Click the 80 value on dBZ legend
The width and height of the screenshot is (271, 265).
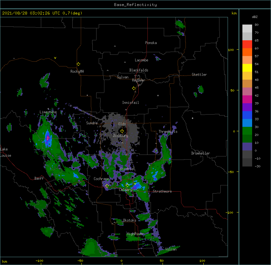coord(257,25)
